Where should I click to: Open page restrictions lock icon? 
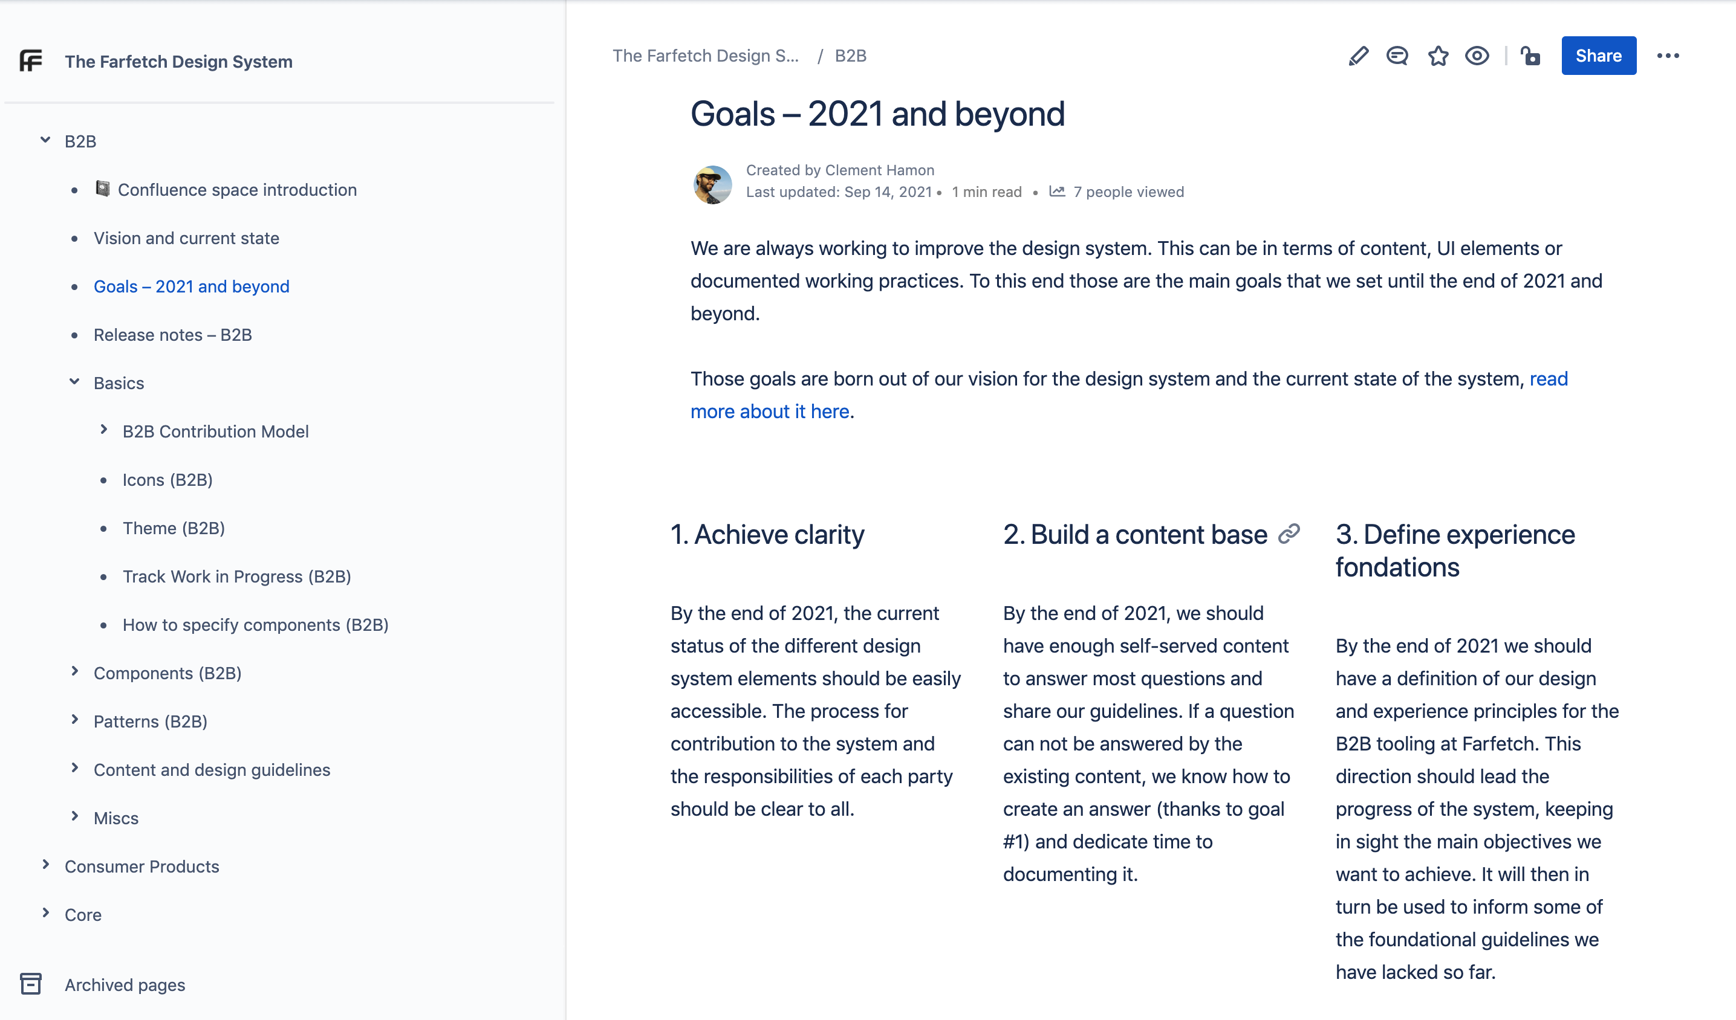pos(1530,56)
